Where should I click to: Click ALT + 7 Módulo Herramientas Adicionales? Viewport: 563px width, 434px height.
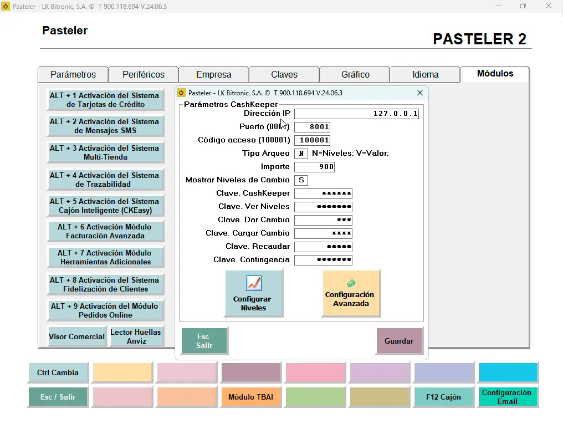(x=105, y=257)
